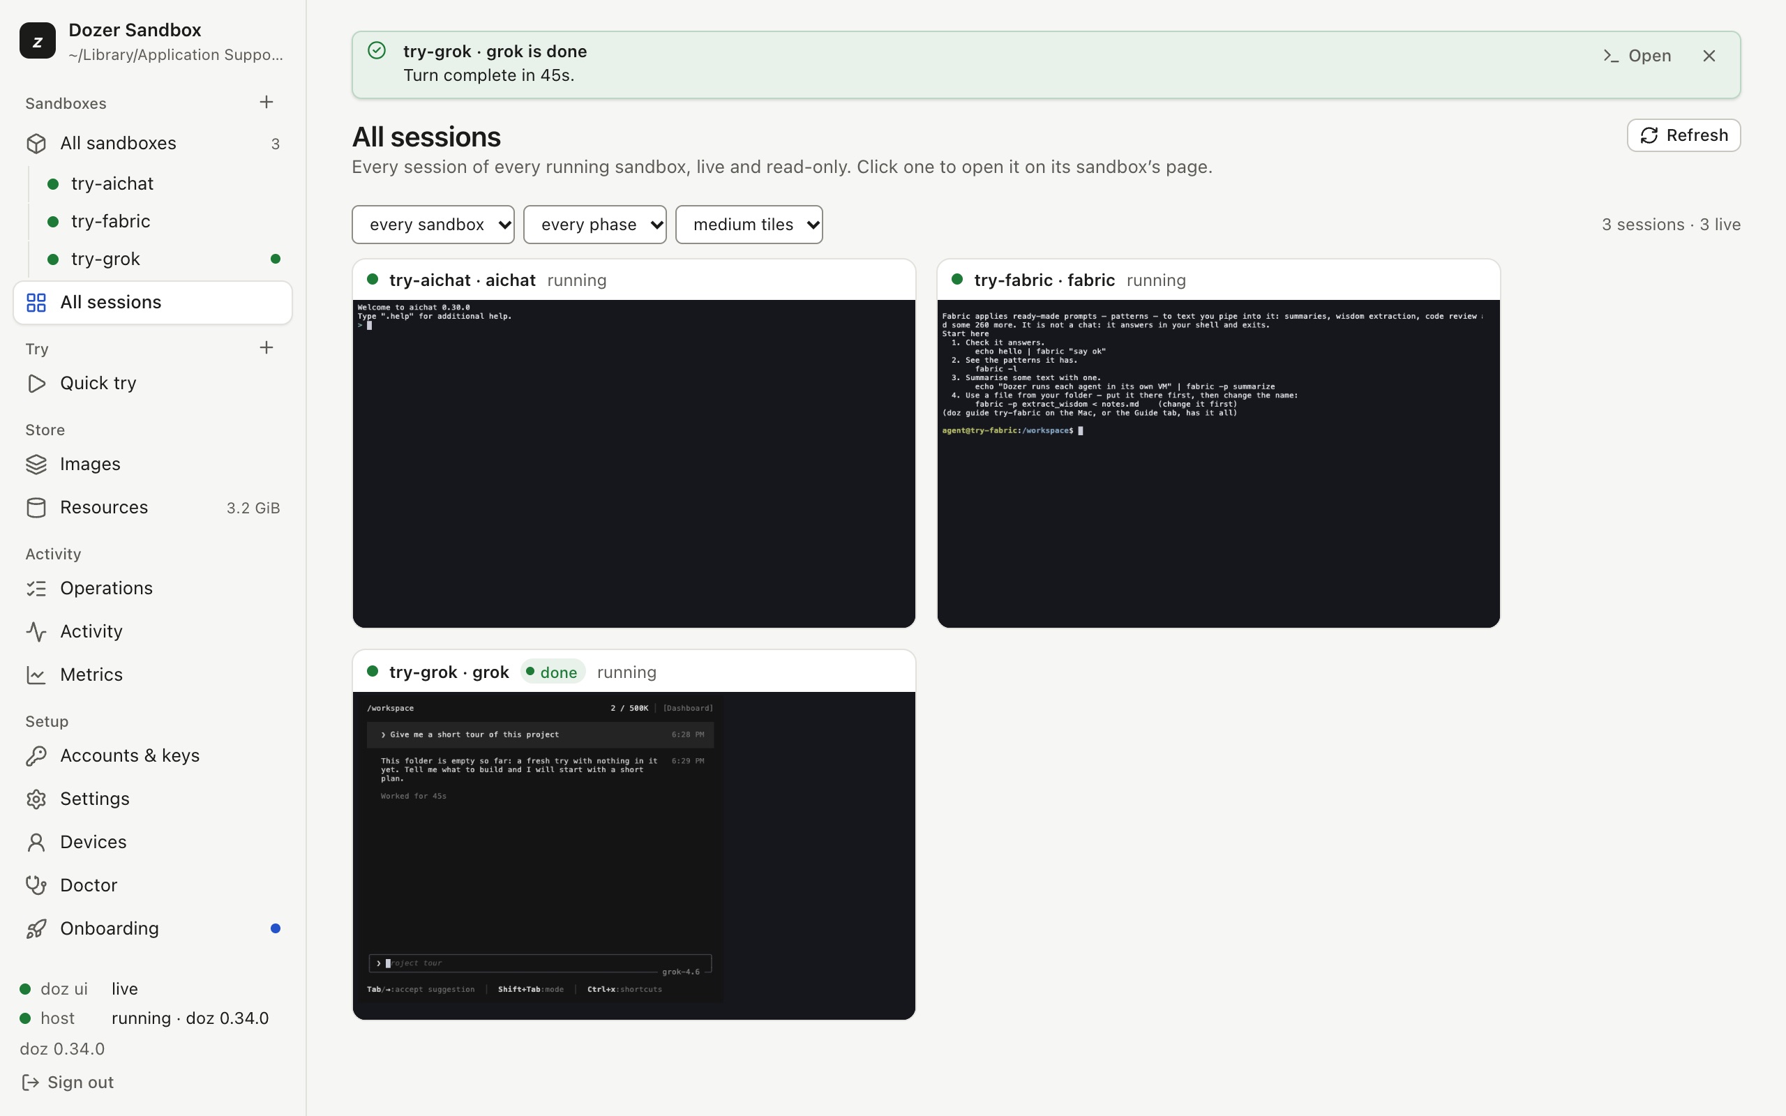The height and width of the screenshot is (1116, 1786).
Task: Click the Dozer Sandbox logo icon
Action: [x=38, y=40]
